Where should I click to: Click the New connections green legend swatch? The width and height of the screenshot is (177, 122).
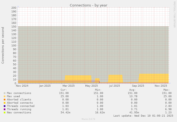point(5,113)
